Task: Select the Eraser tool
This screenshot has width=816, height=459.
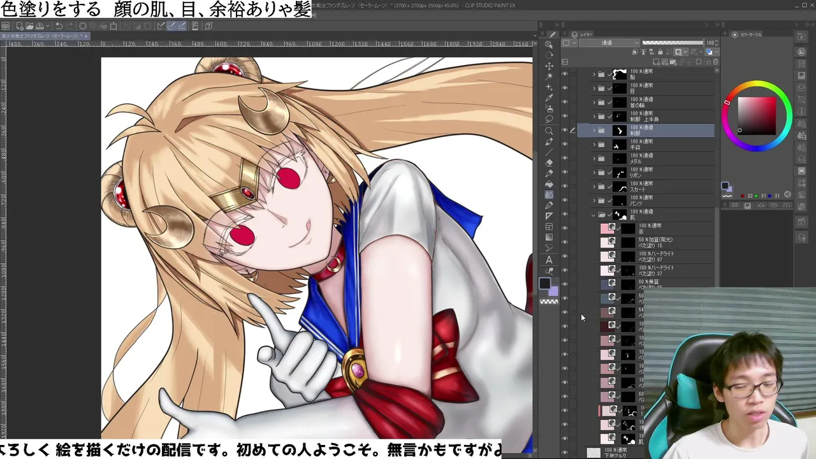Action: pyautogui.click(x=549, y=163)
